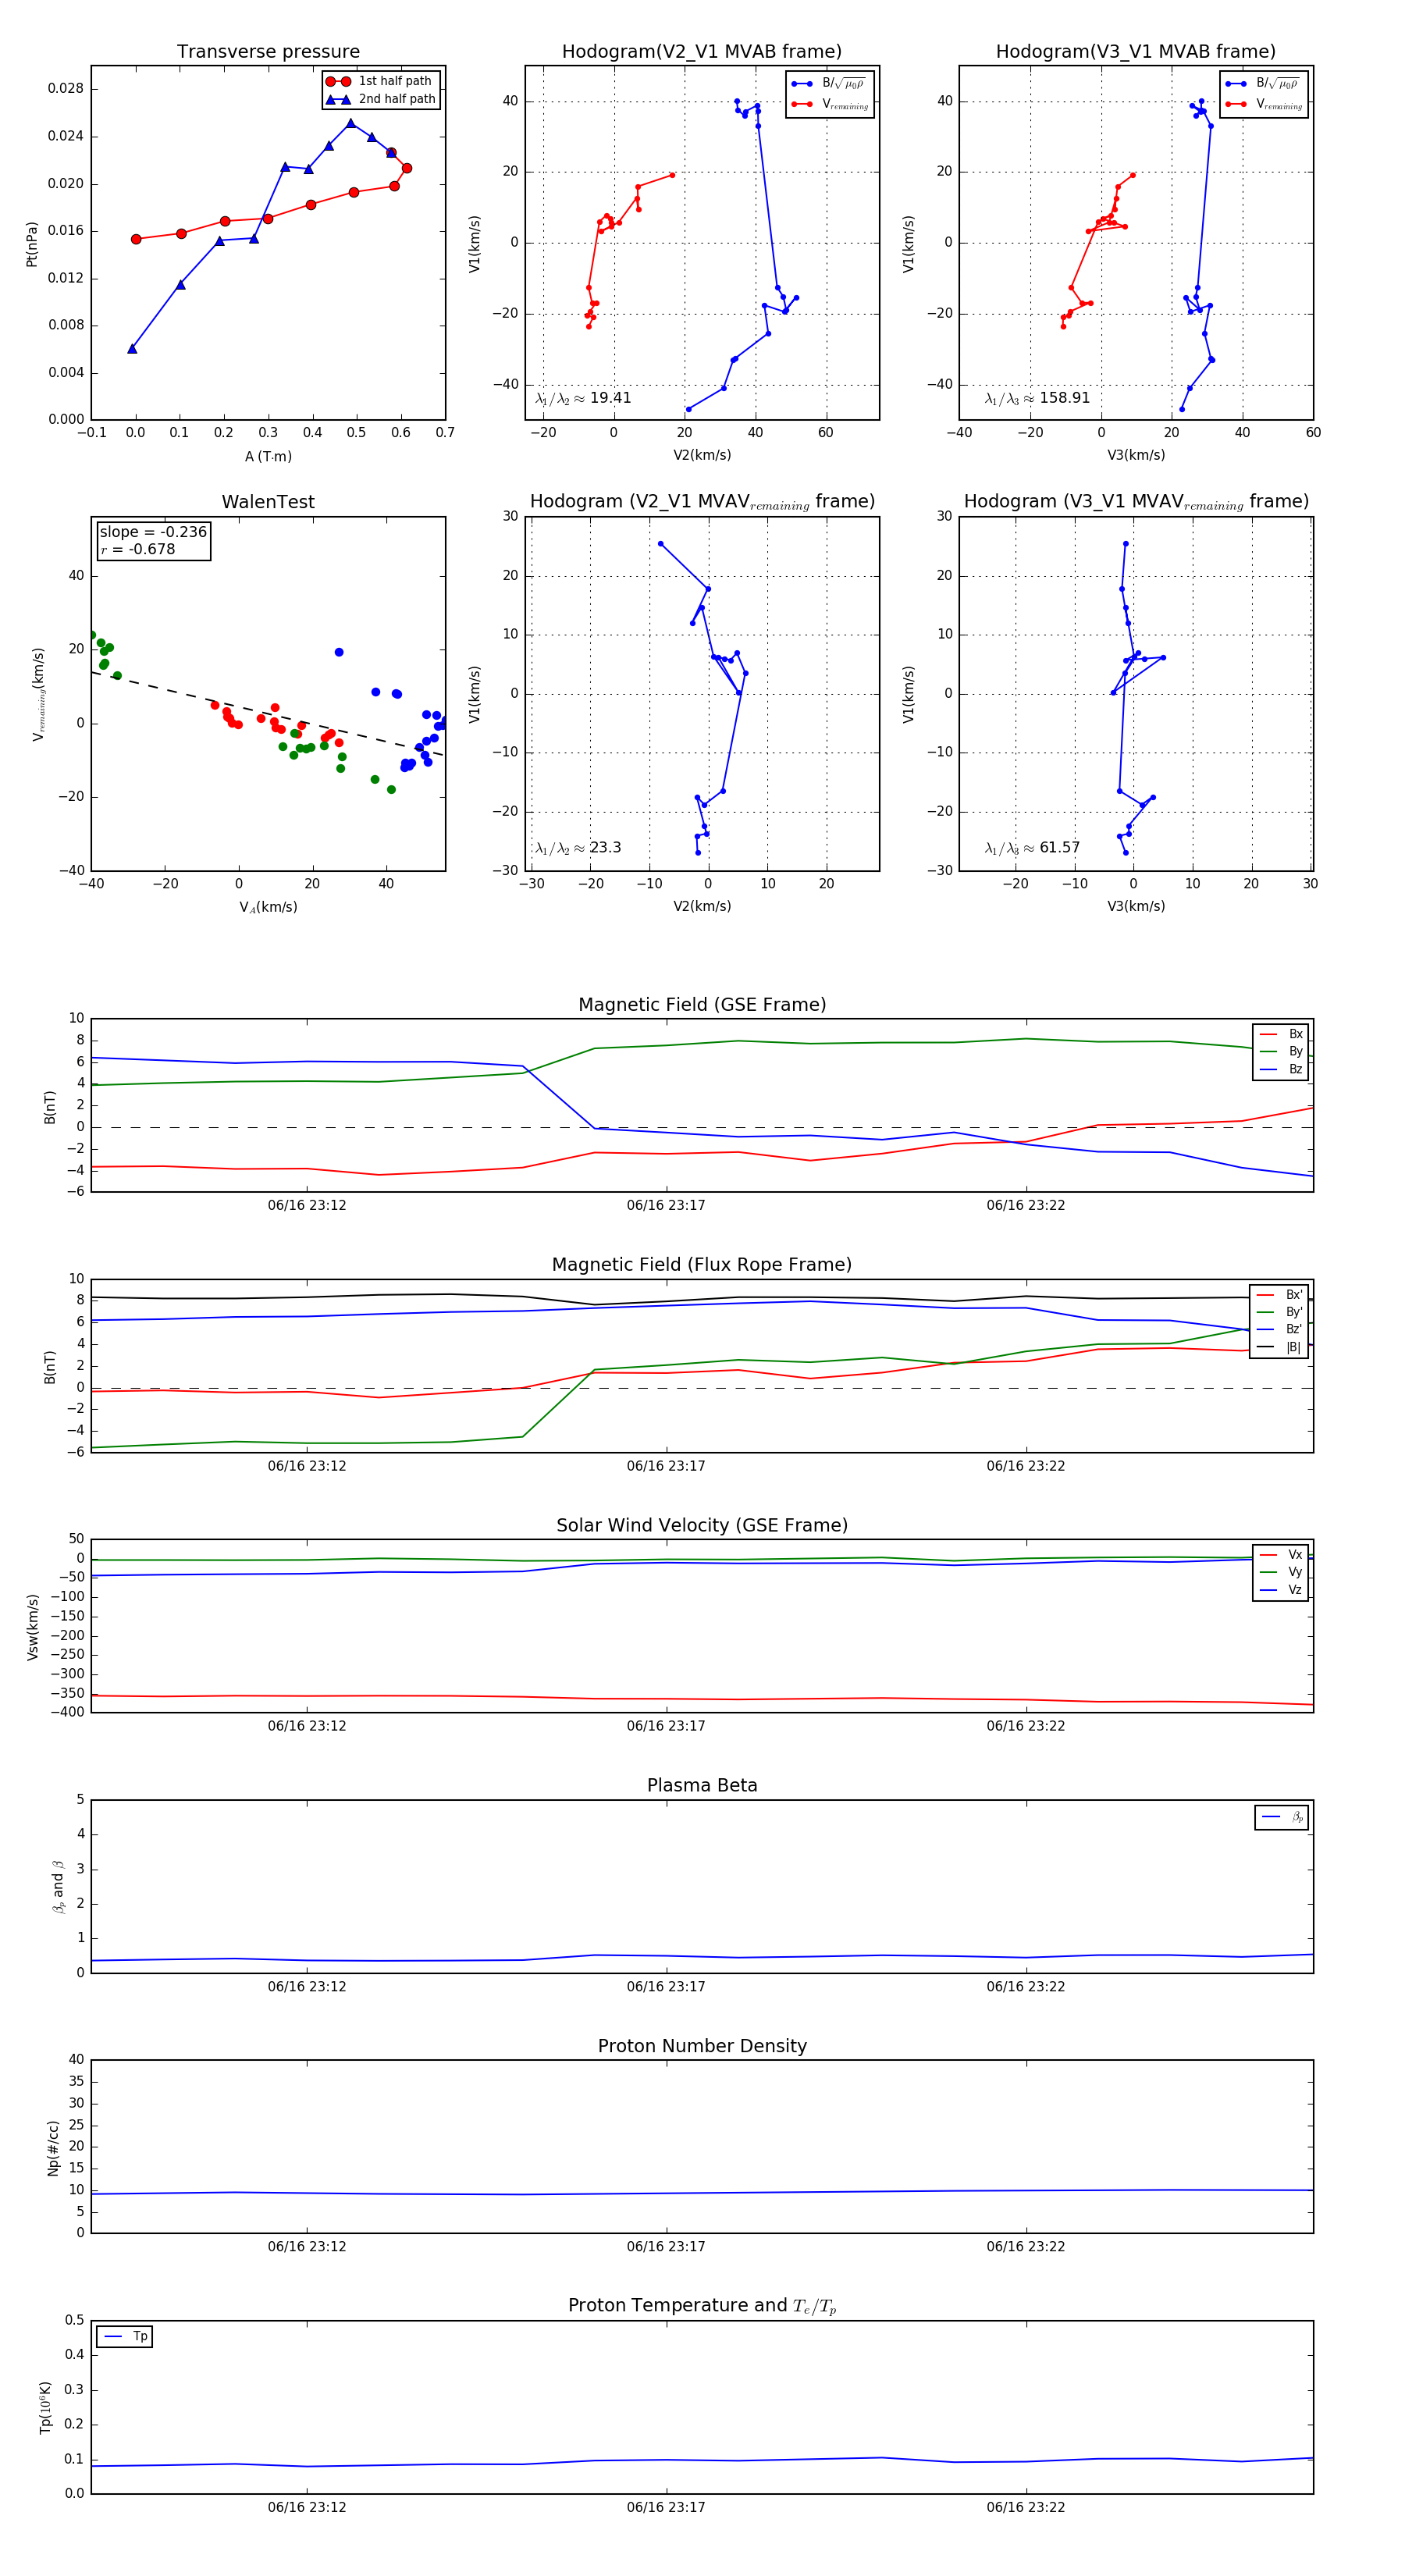
Task: Click the 'A (T·m)' x-axis label
Action: coord(268,456)
